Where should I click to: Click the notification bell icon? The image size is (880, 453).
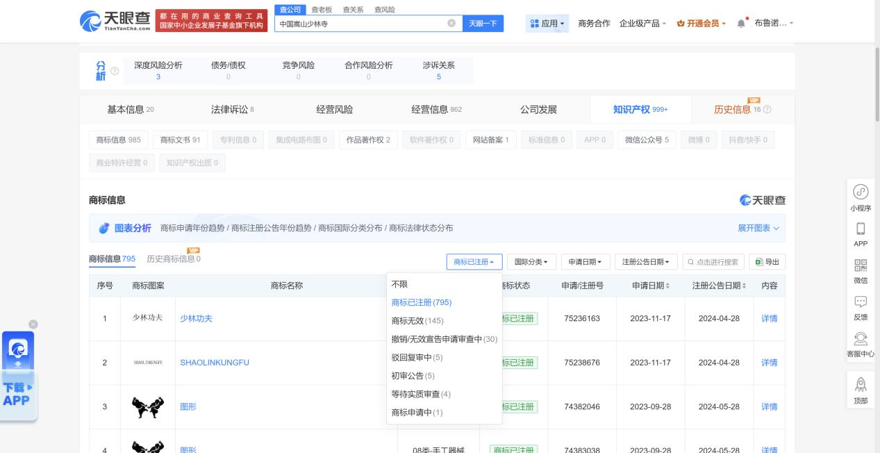pyautogui.click(x=741, y=23)
